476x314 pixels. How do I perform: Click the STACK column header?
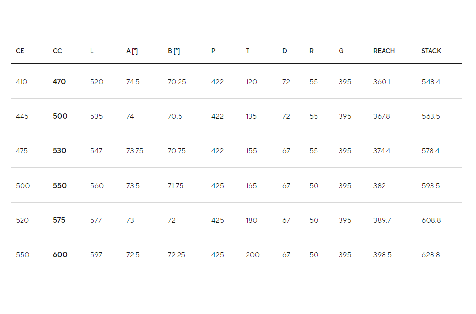pos(431,51)
